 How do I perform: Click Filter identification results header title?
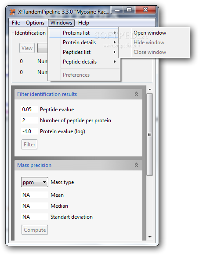tap(47, 94)
